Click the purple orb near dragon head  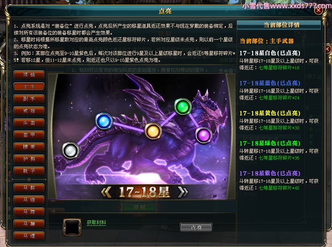(204, 135)
